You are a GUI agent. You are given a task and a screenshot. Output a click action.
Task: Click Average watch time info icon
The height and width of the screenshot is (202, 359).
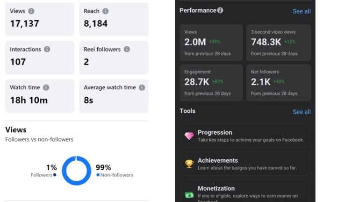[142, 87]
